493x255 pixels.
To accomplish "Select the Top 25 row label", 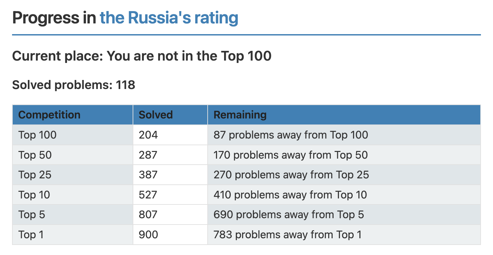I will (x=35, y=175).
